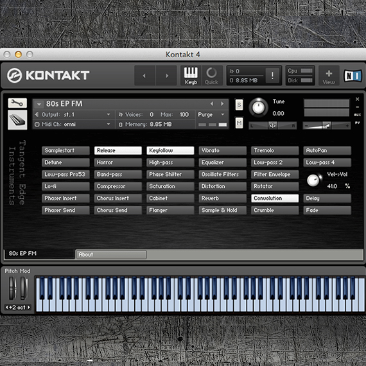Click the Mod wheel
The width and height of the screenshot is (366, 366).
pyautogui.click(x=24, y=288)
